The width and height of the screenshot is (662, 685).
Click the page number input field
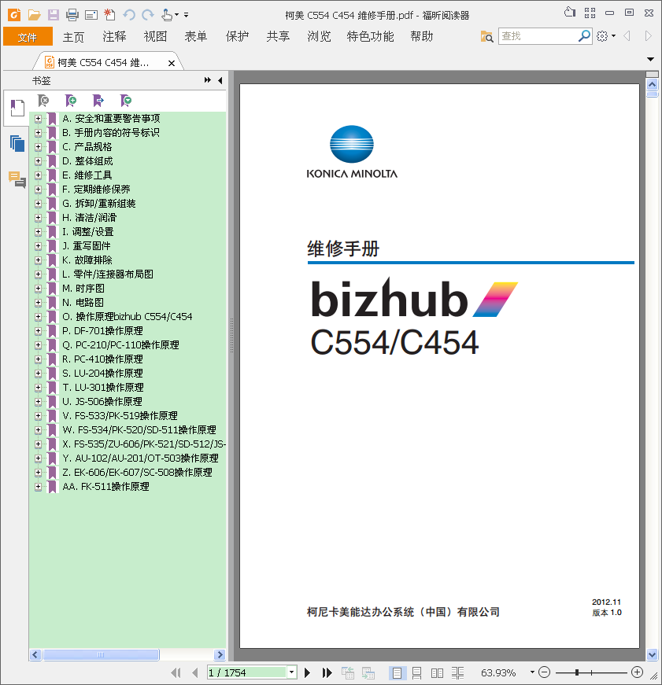247,672
